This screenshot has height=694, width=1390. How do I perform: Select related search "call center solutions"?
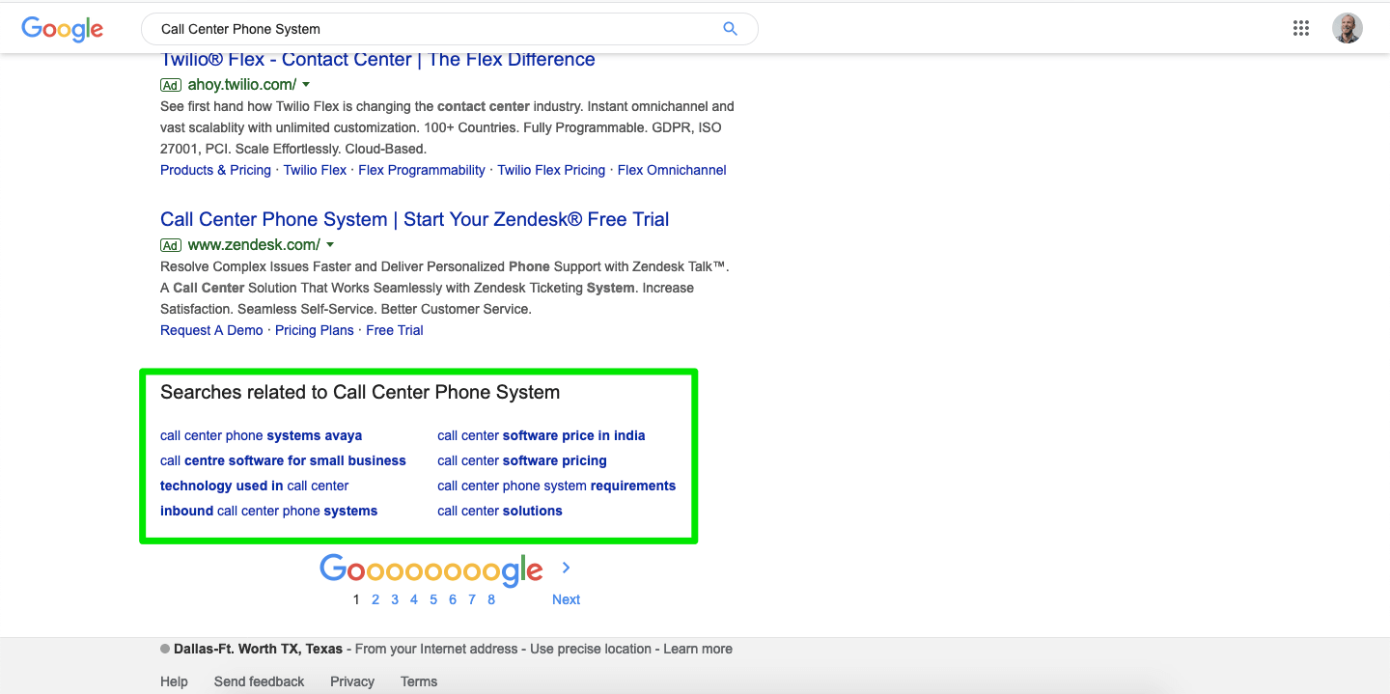[x=500, y=511]
